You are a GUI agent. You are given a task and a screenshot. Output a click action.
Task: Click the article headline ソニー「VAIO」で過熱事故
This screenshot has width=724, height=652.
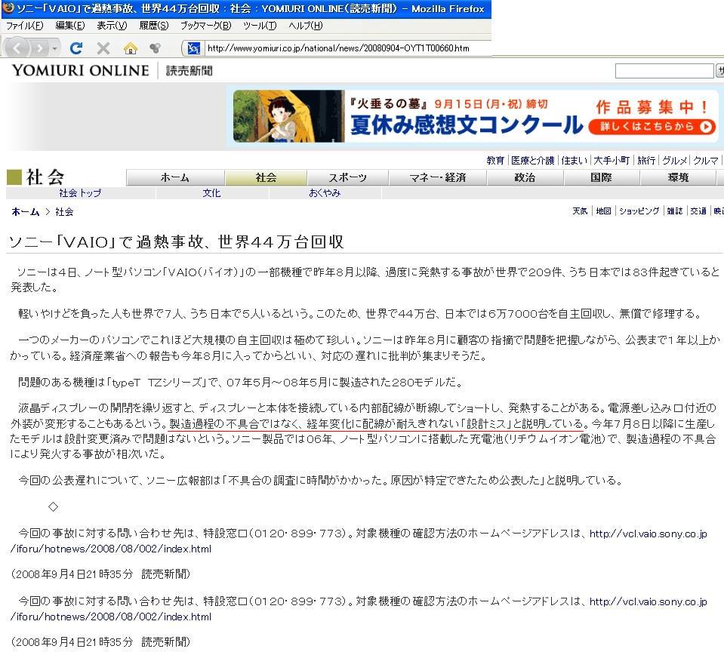click(x=176, y=241)
